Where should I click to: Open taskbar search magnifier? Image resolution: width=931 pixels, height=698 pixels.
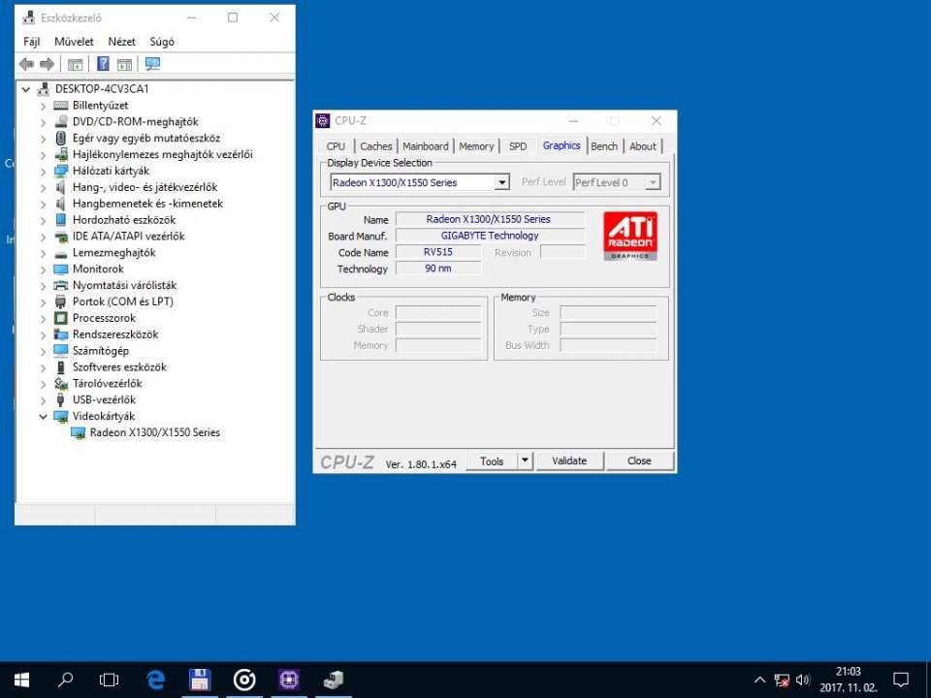[x=65, y=680]
